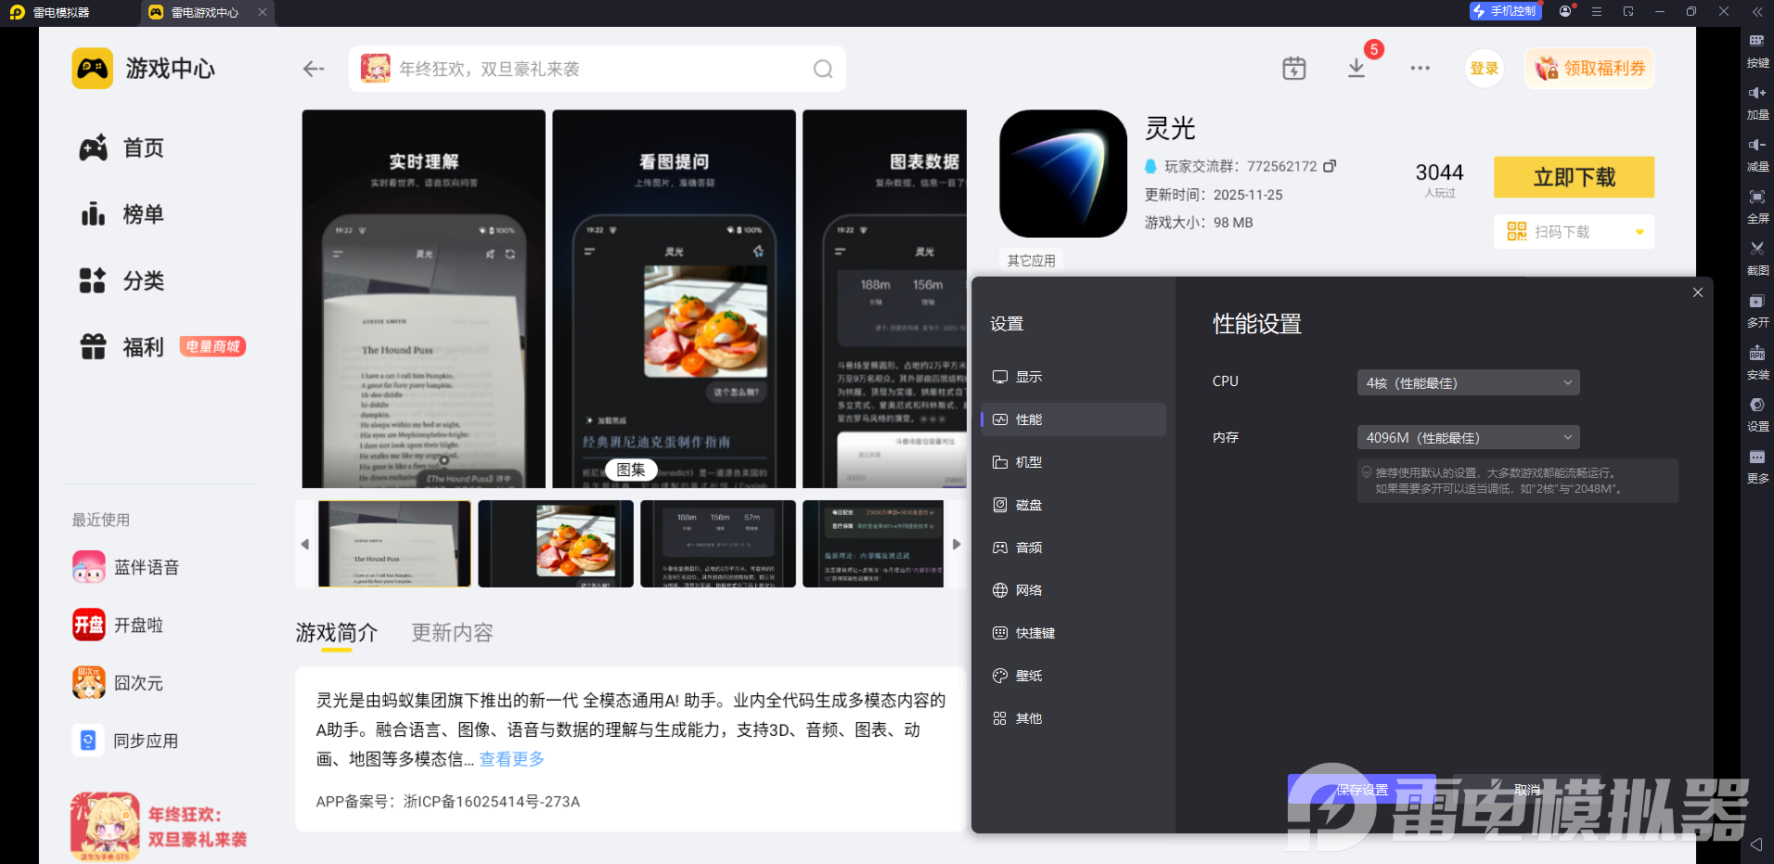Open the account icon in title bar
The height and width of the screenshot is (864, 1774).
1566,11
